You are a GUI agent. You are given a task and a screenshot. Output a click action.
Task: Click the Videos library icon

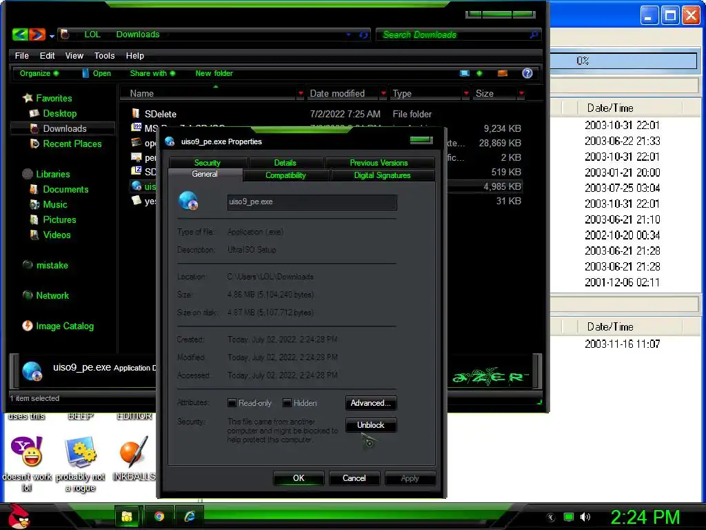pos(34,235)
